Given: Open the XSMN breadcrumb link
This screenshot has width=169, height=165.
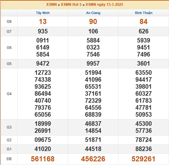Looking at the screenshot, I should 51,5.
